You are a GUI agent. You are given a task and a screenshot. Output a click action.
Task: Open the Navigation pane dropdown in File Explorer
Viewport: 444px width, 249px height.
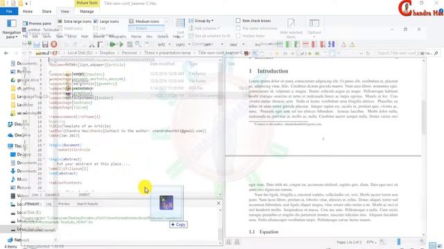(11, 29)
